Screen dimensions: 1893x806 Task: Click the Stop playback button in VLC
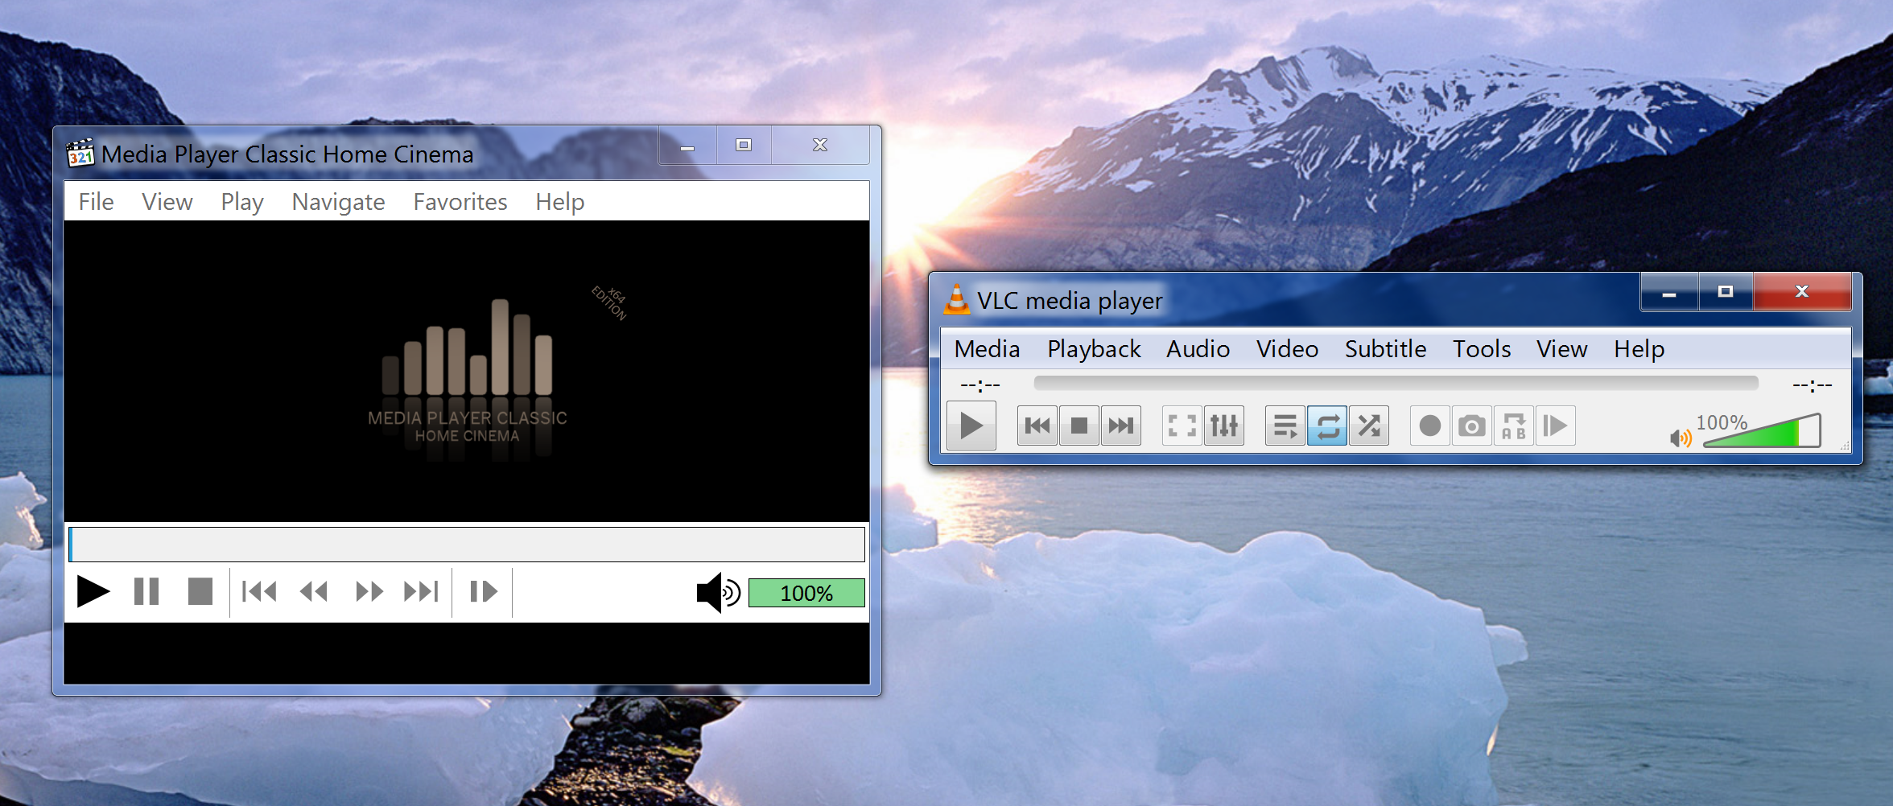click(1079, 426)
